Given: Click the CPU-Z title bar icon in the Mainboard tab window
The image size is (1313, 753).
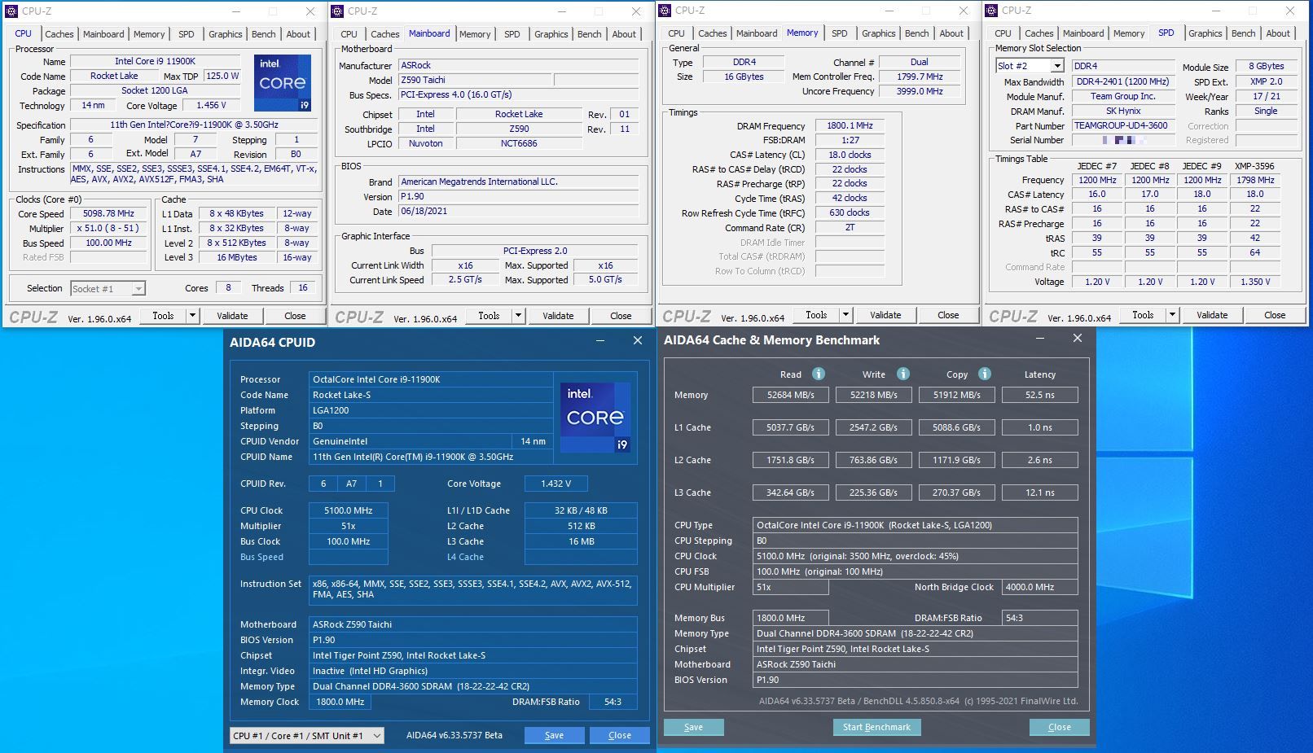Looking at the screenshot, I should pos(337,11).
